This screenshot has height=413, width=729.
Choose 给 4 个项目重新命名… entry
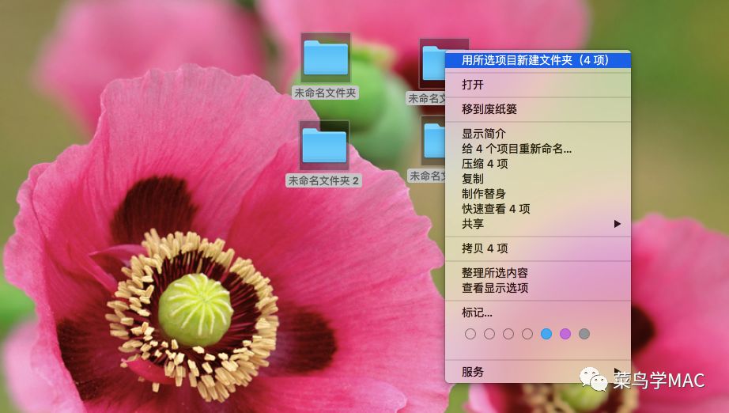tap(538, 149)
